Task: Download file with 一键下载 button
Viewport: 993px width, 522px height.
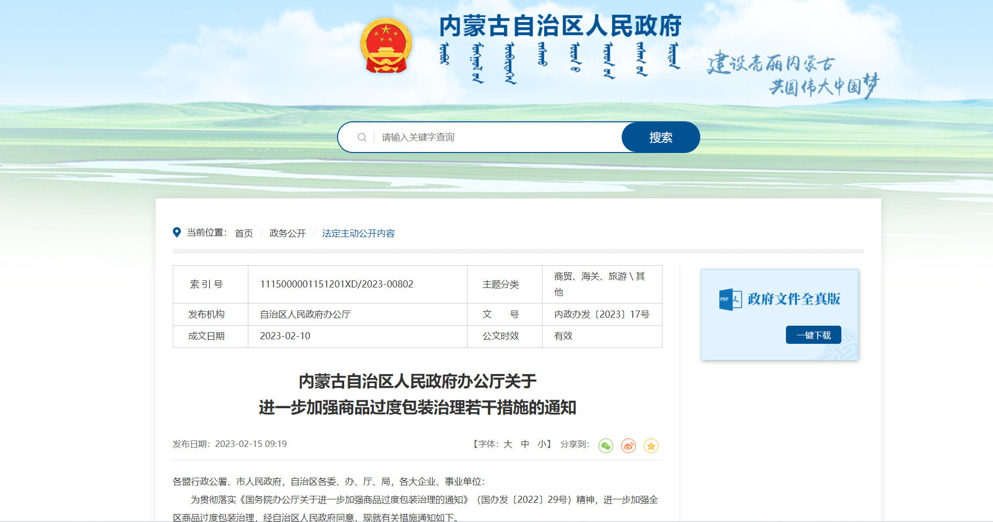Action: pos(813,335)
